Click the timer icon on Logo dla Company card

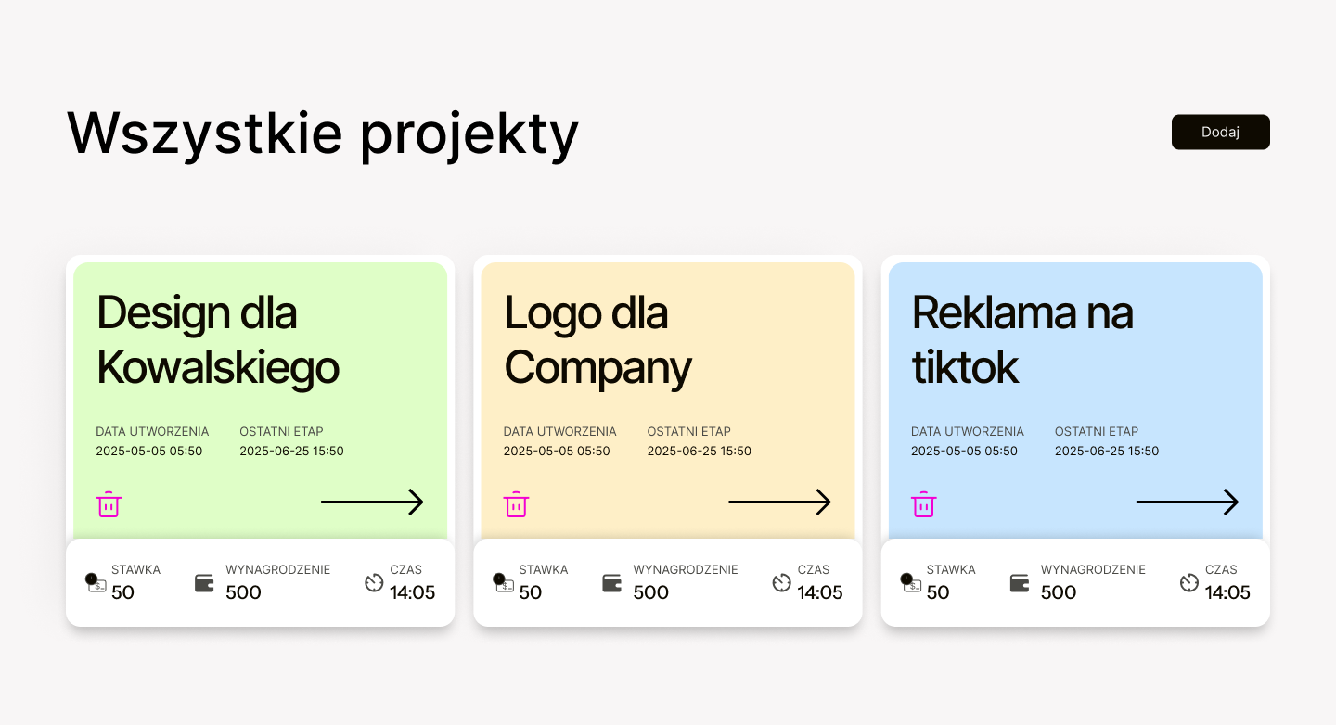(x=782, y=582)
